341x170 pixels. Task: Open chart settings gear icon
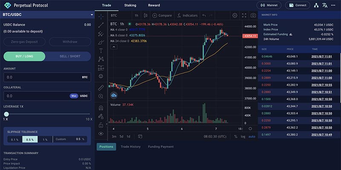(235, 15)
